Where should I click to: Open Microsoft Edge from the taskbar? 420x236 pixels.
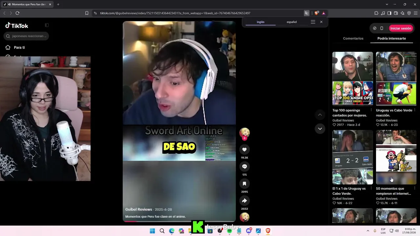(x=172, y=231)
